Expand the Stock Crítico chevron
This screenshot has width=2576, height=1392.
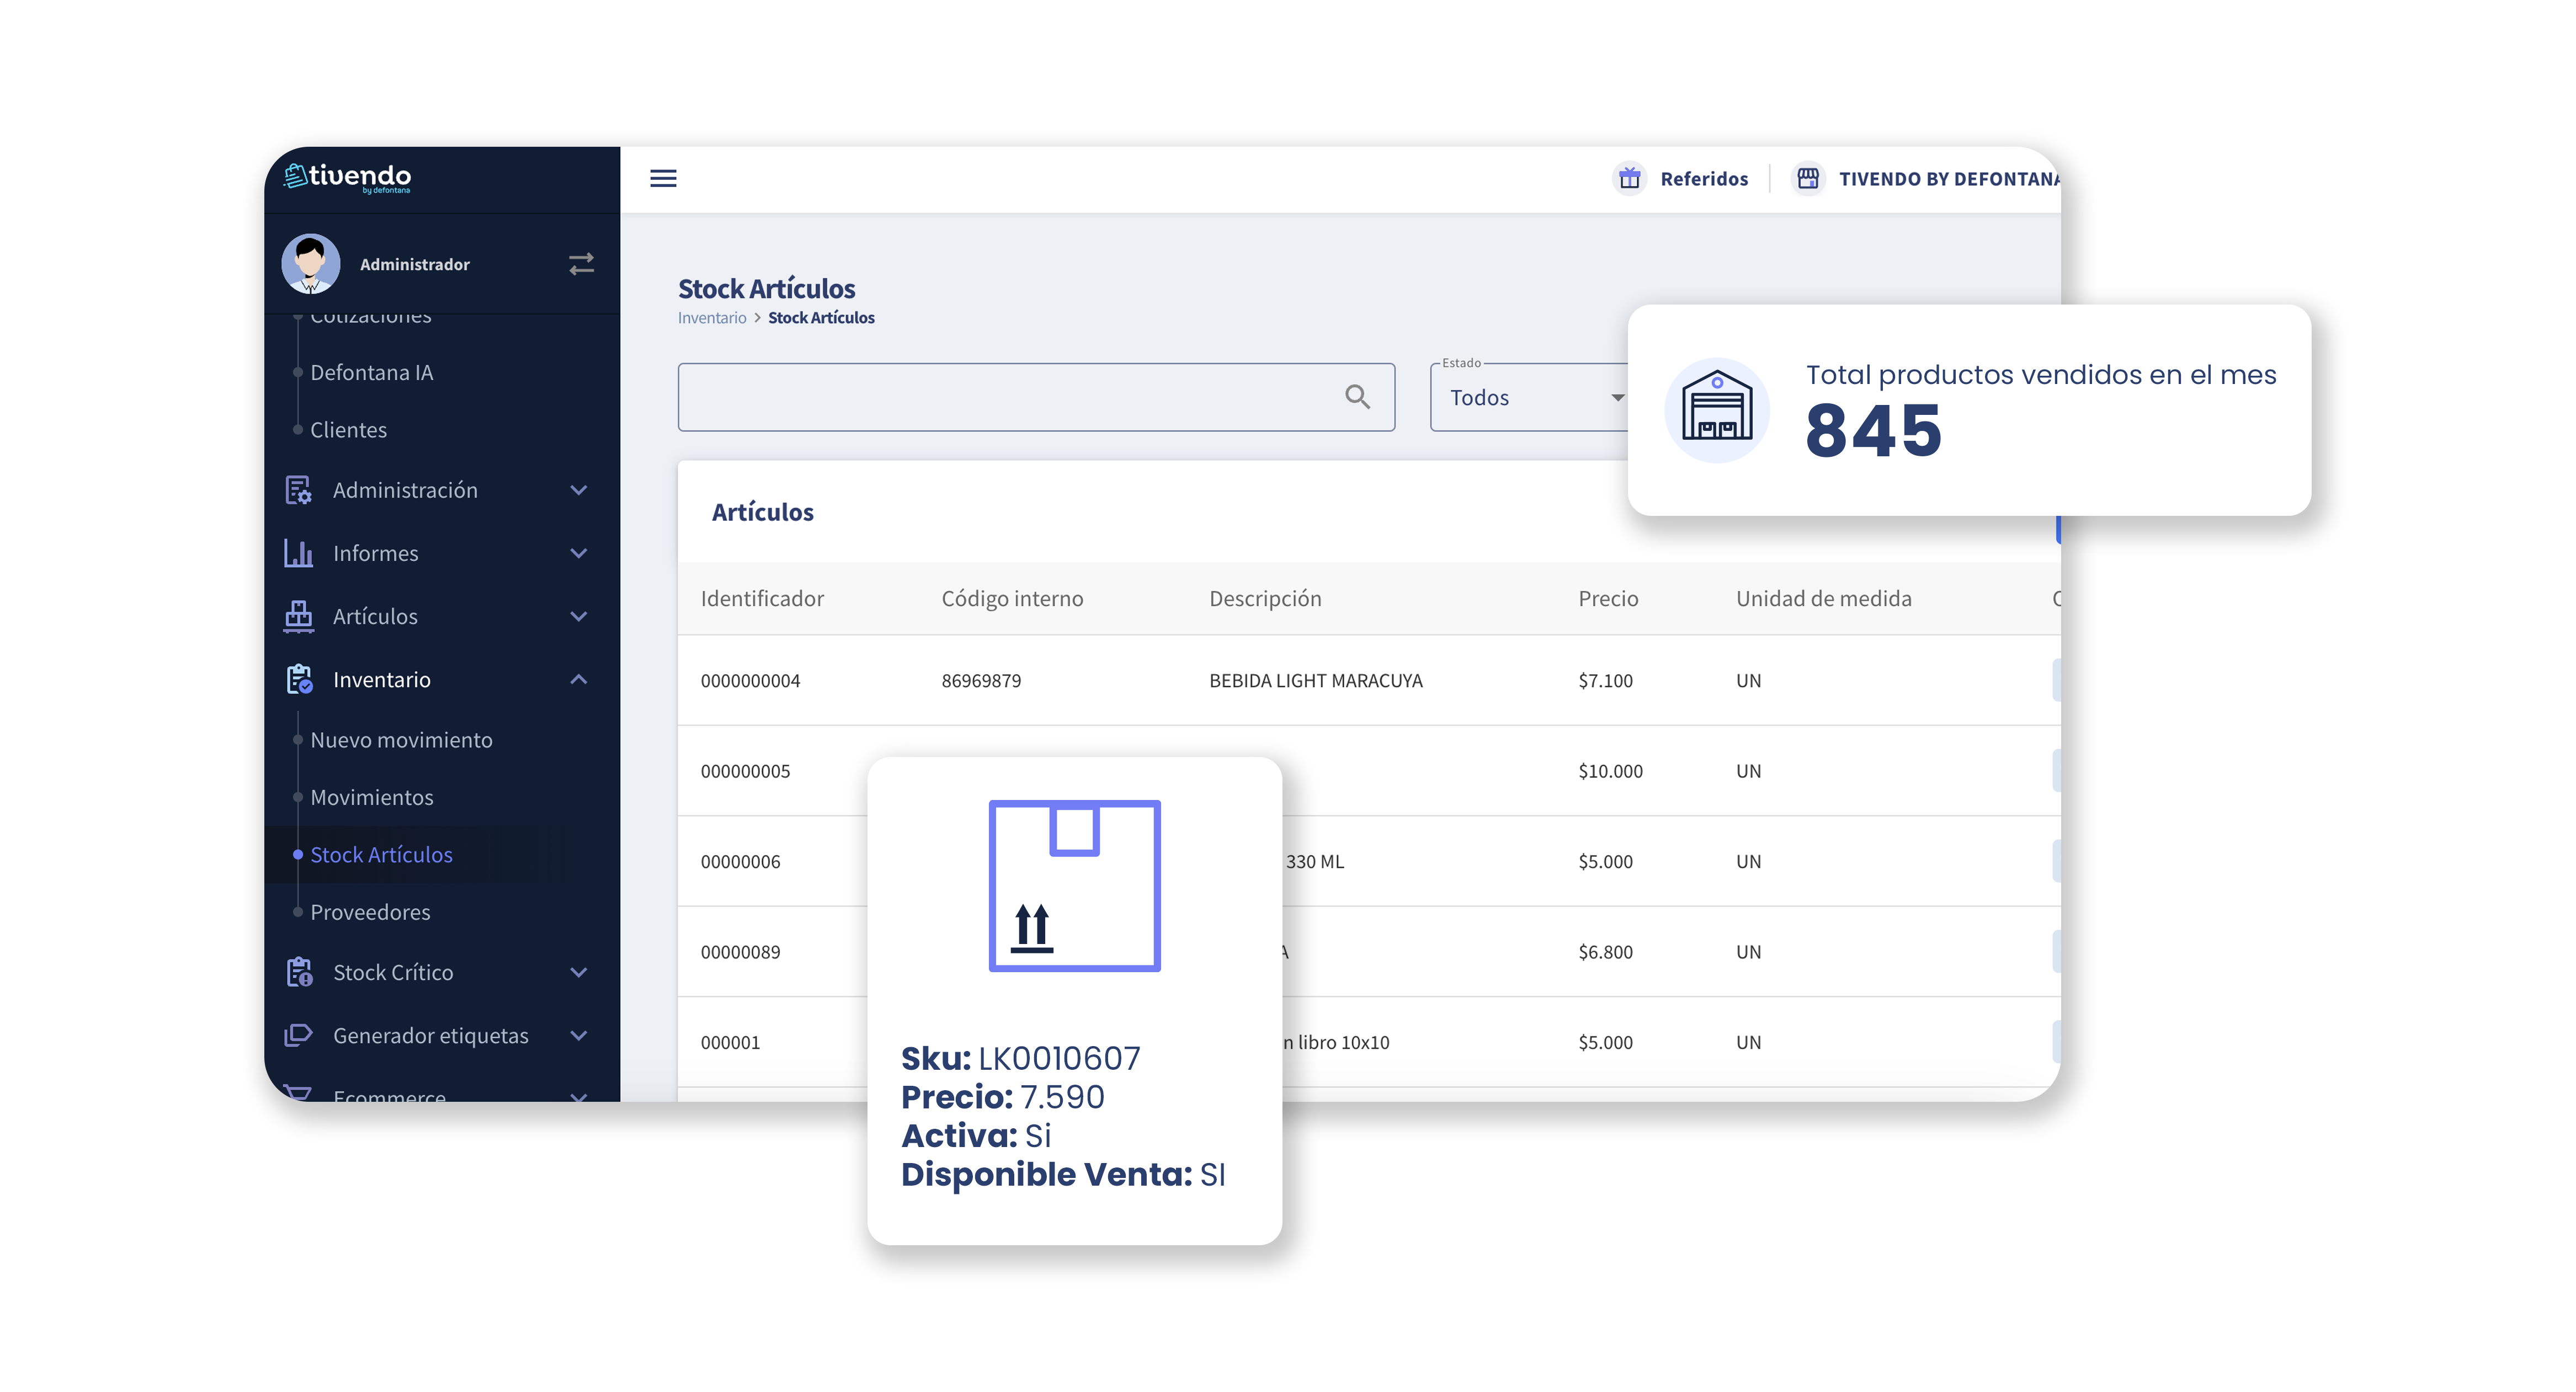pyautogui.click(x=578, y=972)
